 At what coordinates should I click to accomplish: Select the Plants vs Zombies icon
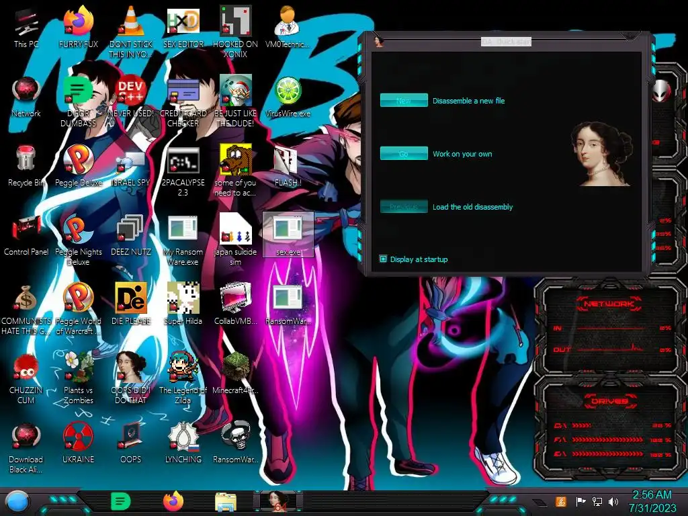(78, 367)
